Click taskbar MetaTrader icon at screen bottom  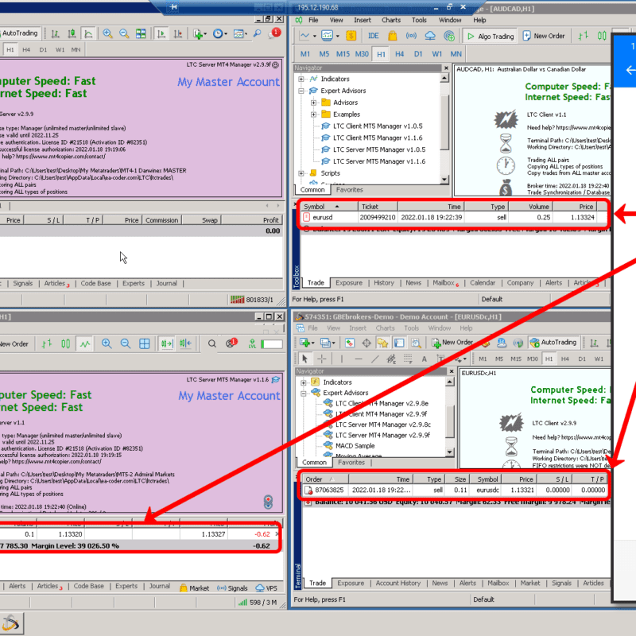(x=11, y=623)
